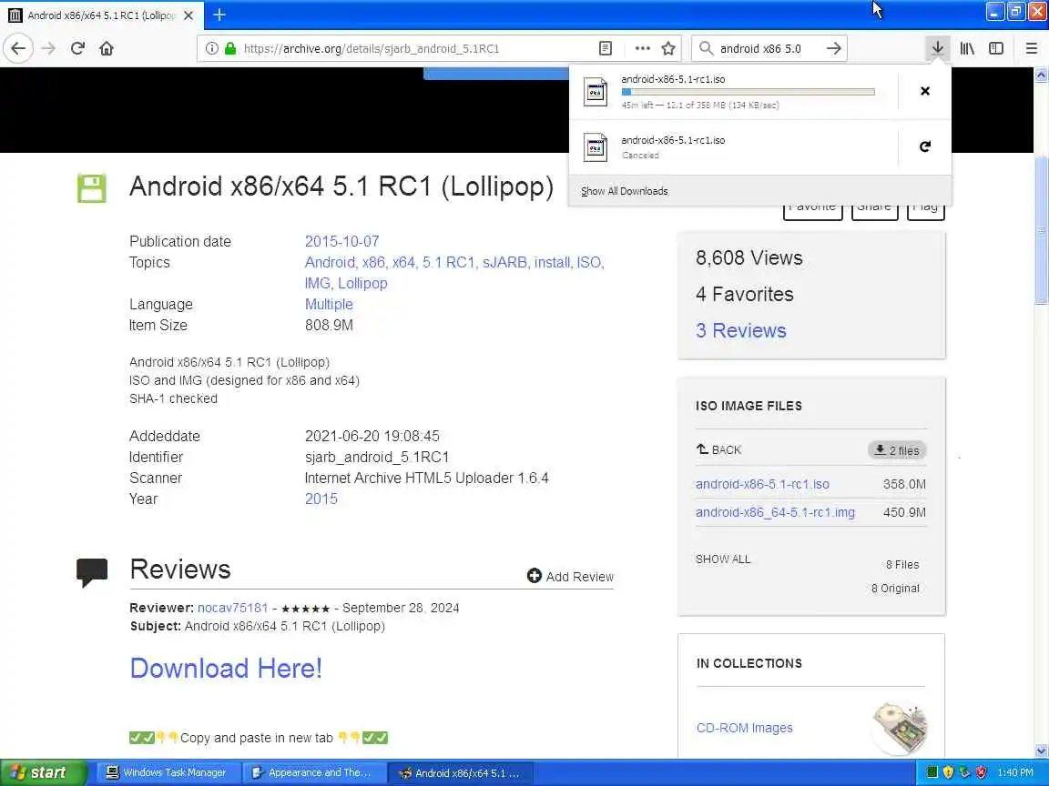Viewport: 1049px width, 786px height.
Task: Click the green tray icon leftmost
Action: click(932, 772)
